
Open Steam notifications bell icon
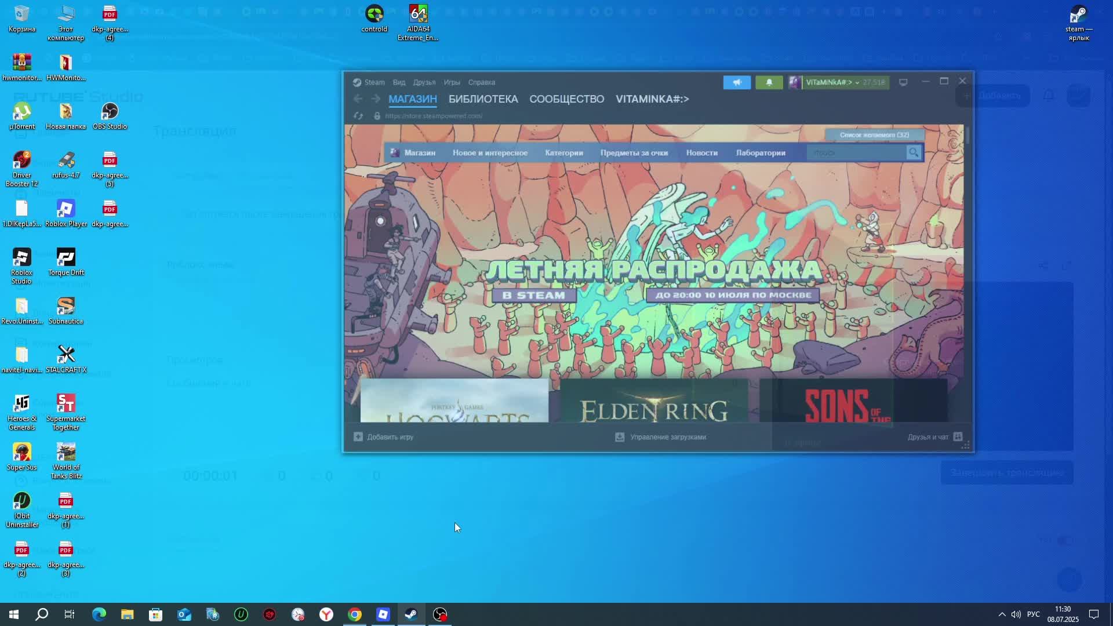[769, 82]
